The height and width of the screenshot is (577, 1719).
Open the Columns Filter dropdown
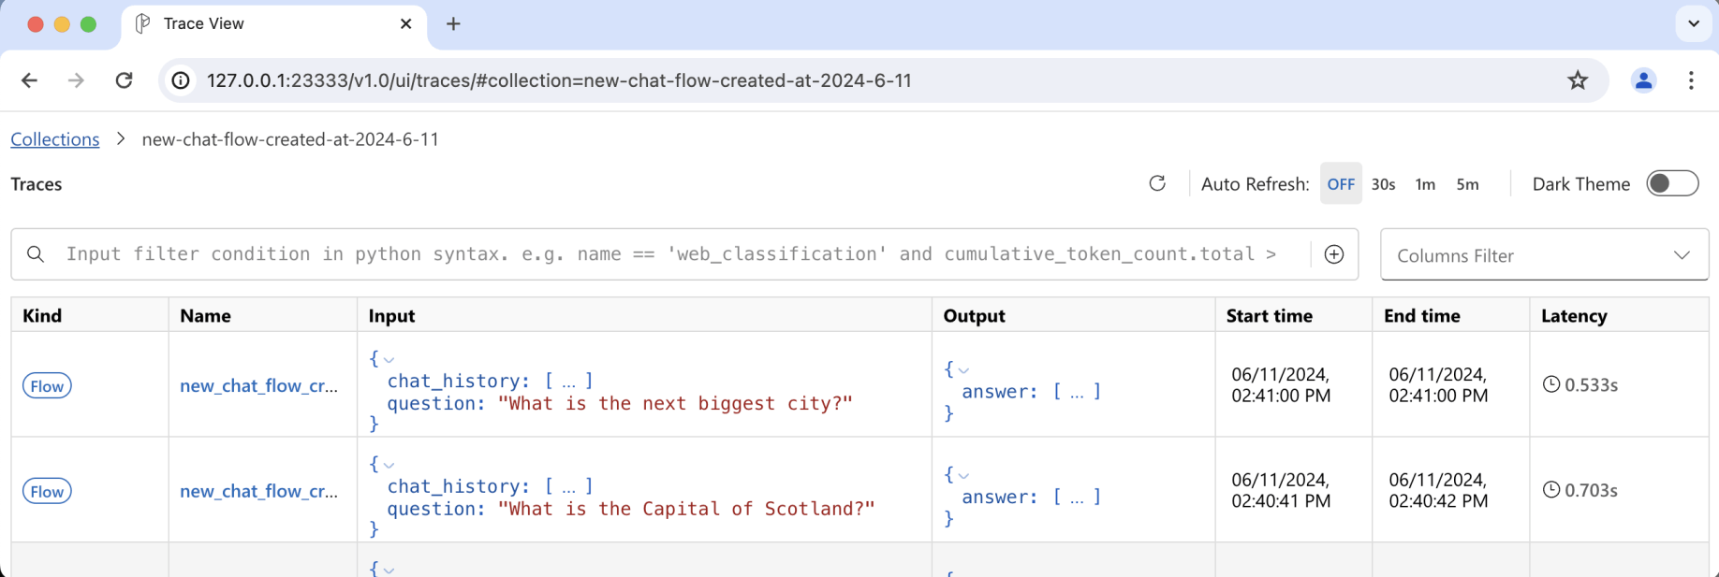click(x=1544, y=255)
